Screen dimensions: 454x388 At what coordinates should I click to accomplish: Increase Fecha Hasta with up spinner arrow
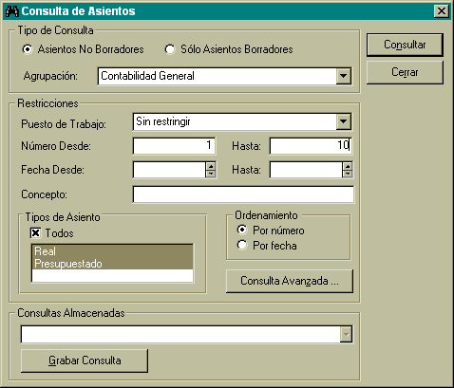click(348, 166)
